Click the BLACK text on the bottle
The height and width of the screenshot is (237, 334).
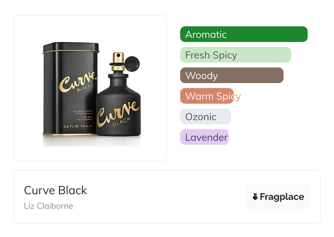(x=122, y=122)
